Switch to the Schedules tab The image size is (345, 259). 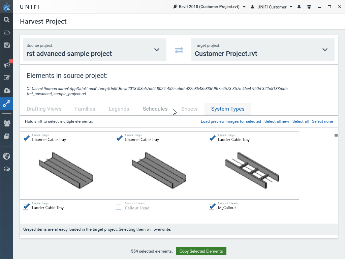click(x=155, y=109)
